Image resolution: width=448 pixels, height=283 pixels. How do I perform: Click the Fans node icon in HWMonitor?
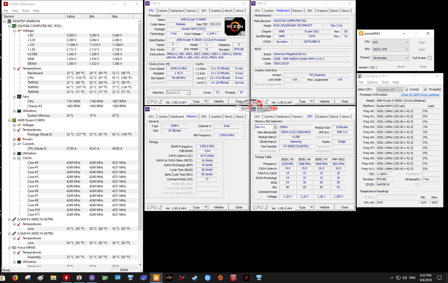click(19, 97)
